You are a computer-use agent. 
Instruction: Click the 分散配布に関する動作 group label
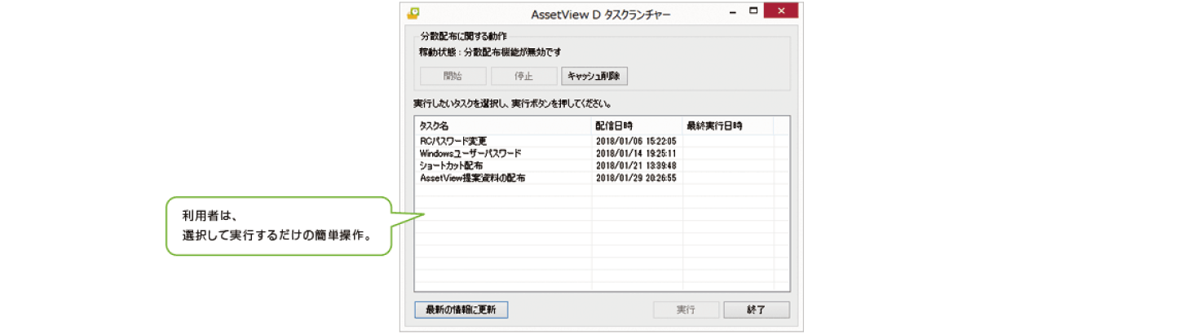tap(461, 37)
